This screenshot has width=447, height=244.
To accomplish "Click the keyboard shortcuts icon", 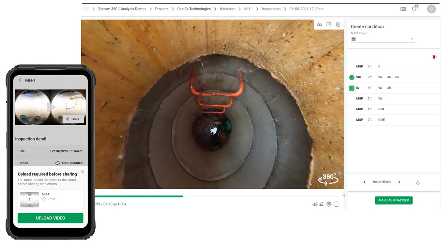I will [403, 9].
